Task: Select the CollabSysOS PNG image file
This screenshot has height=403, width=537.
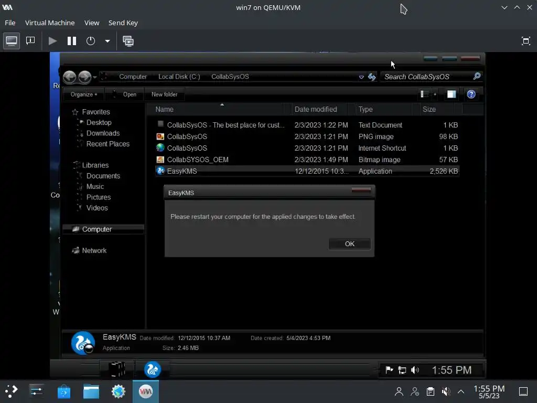Action: (x=307, y=136)
